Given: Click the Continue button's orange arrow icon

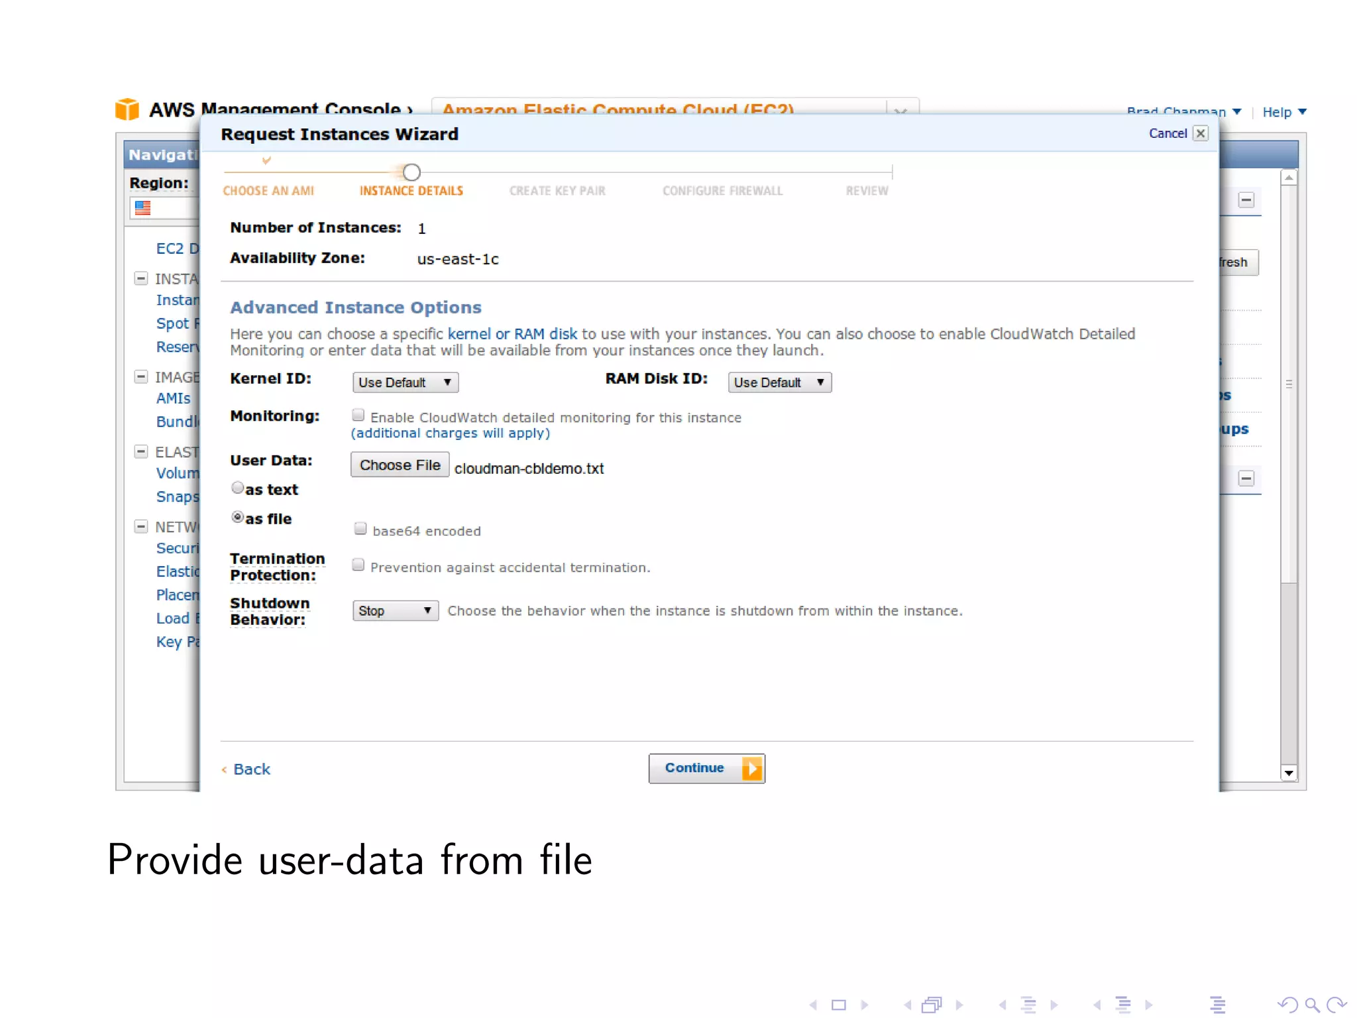Looking at the screenshot, I should [x=752, y=768].
